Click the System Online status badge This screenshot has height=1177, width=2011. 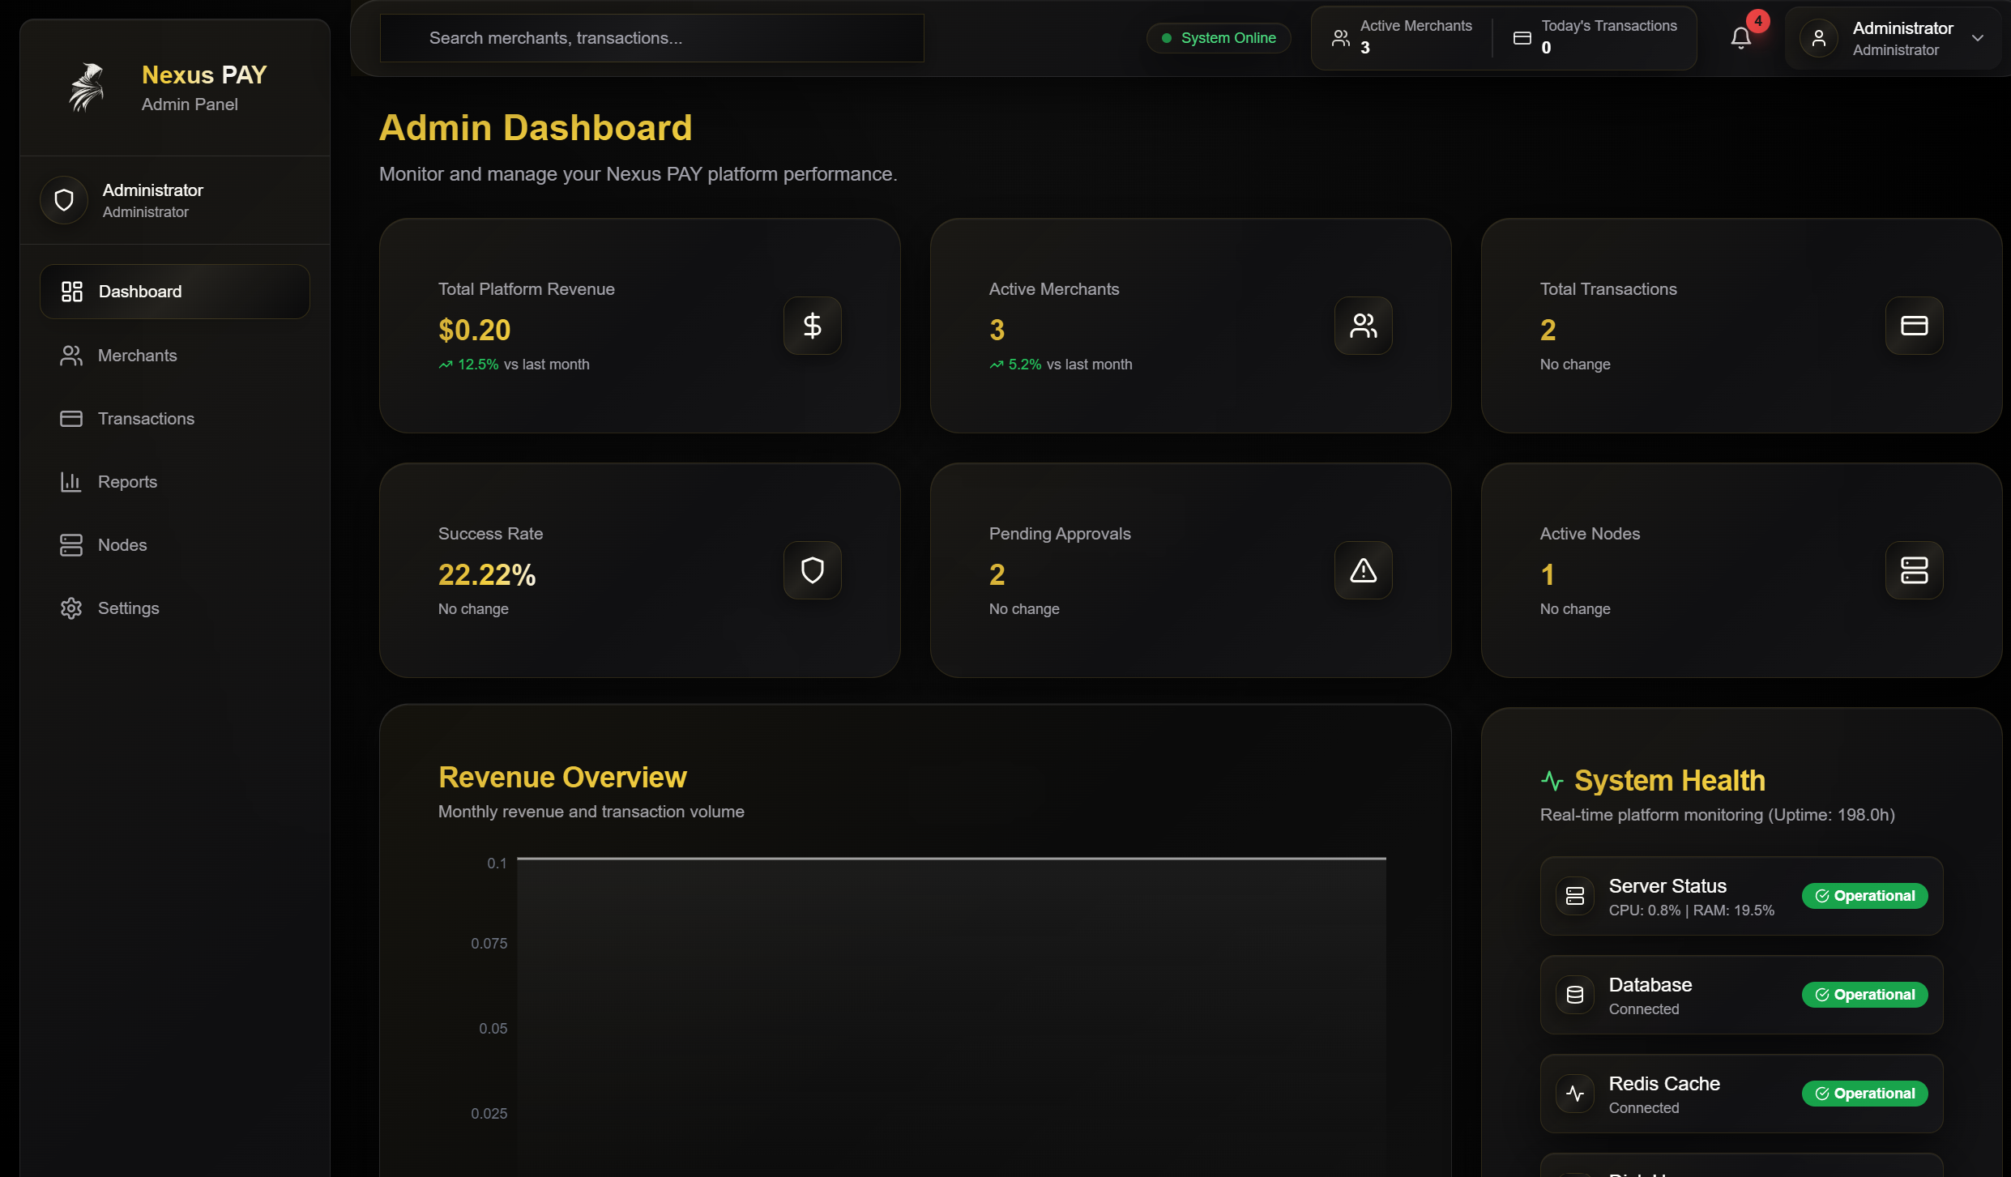point(1219,38)
